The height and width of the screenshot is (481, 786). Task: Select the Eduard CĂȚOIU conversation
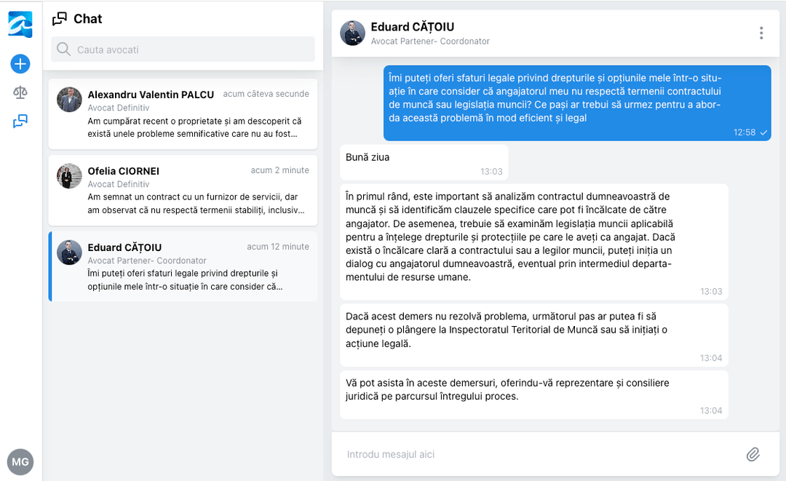click(182, 266)
